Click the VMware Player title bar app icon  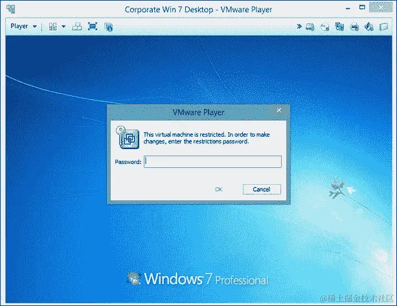[10, 9]
